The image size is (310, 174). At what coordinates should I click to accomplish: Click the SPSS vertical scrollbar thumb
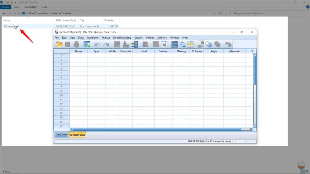(x=255, y=71)
